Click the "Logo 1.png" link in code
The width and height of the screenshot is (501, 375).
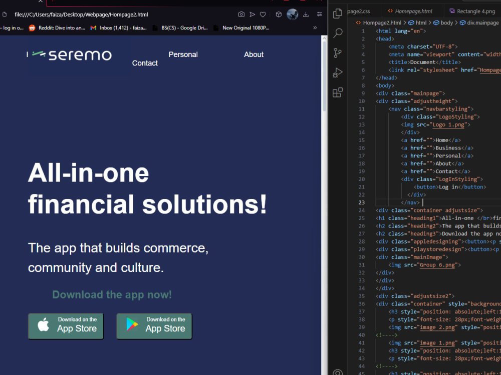pos(448,124)
